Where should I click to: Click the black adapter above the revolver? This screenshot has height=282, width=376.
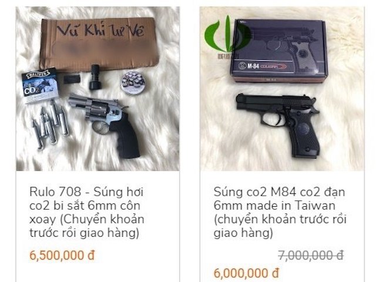pyautogui.click(x=95, y=77)
